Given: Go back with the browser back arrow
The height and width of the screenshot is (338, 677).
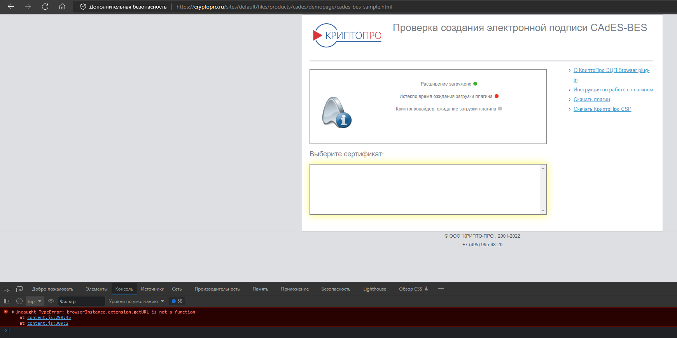Looking at the screenshot, I should click(11, 7).
